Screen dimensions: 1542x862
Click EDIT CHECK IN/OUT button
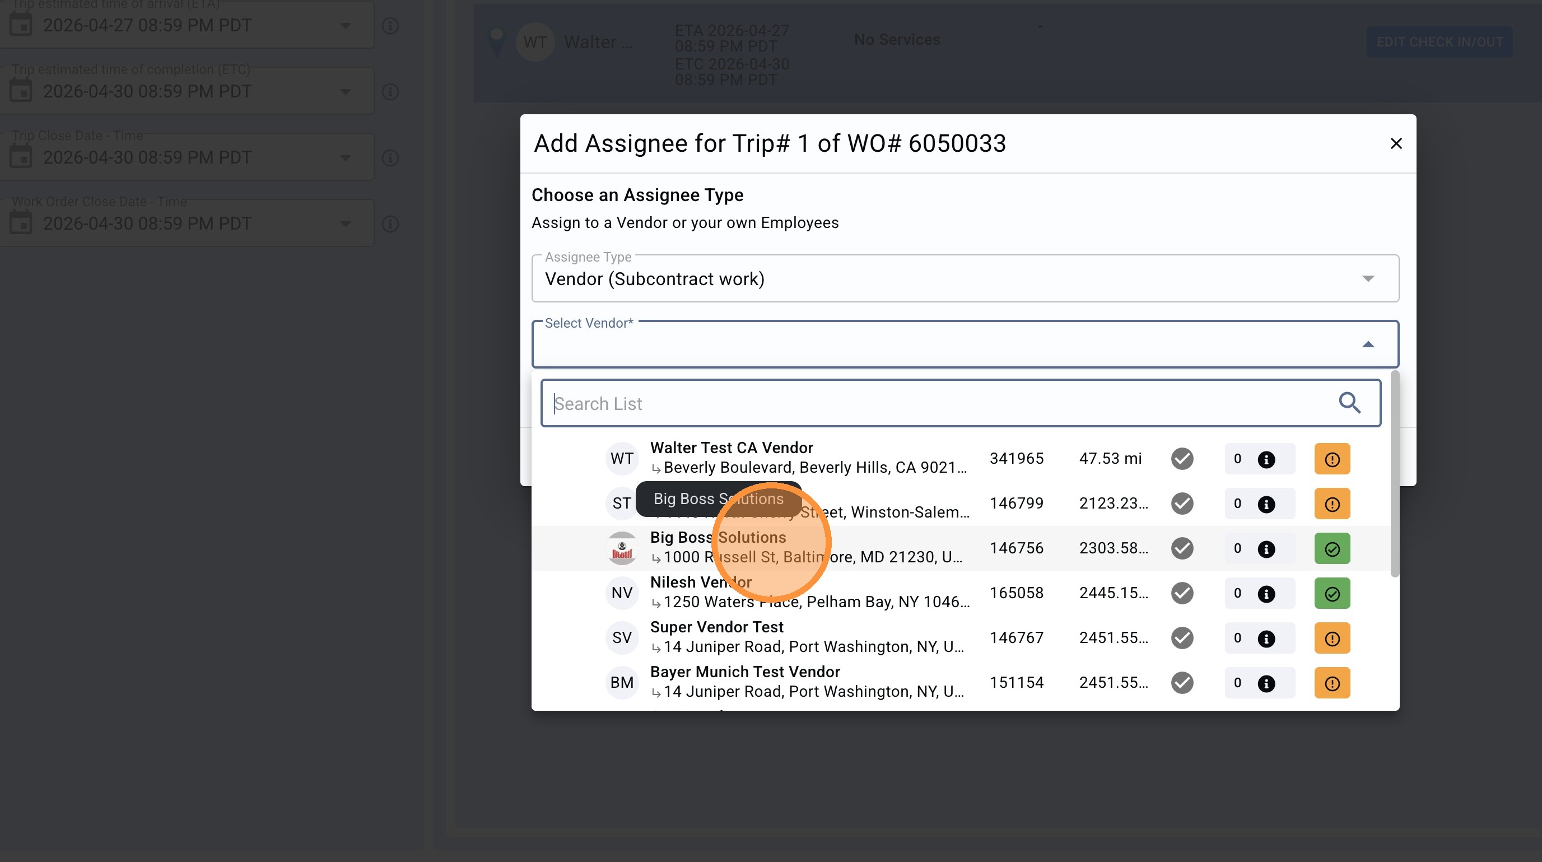[x=1439, y=42]
